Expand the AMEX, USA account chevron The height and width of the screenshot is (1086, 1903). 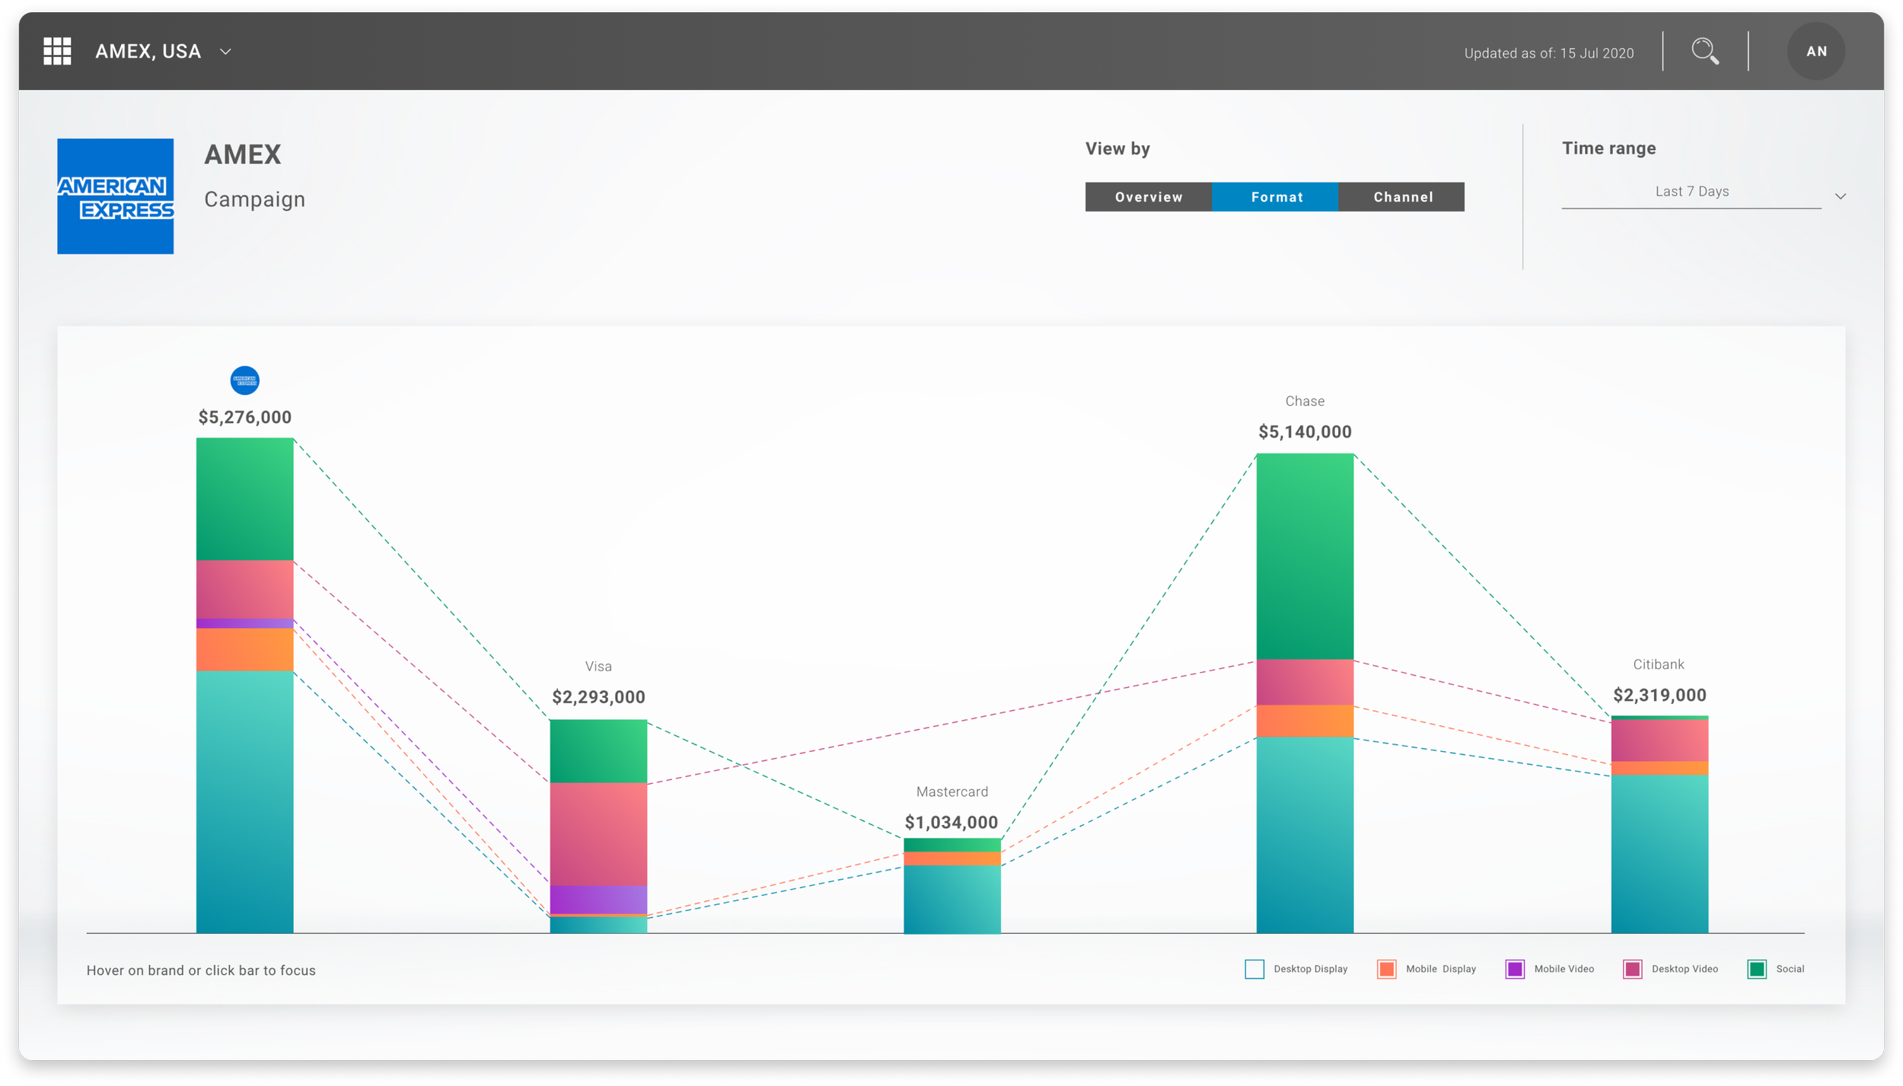(x=225, y=52)
